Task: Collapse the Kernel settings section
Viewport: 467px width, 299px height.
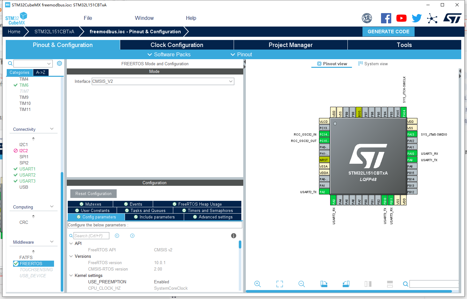Action: click(71, 275)
